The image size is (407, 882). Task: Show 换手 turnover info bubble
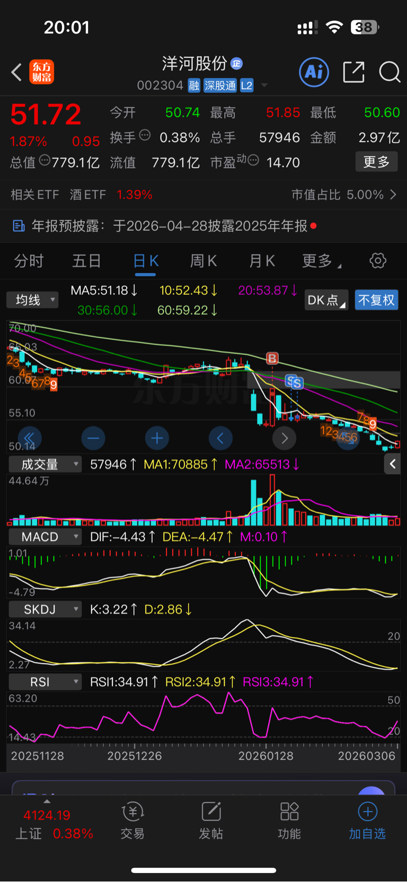click(x=145, y=135)
